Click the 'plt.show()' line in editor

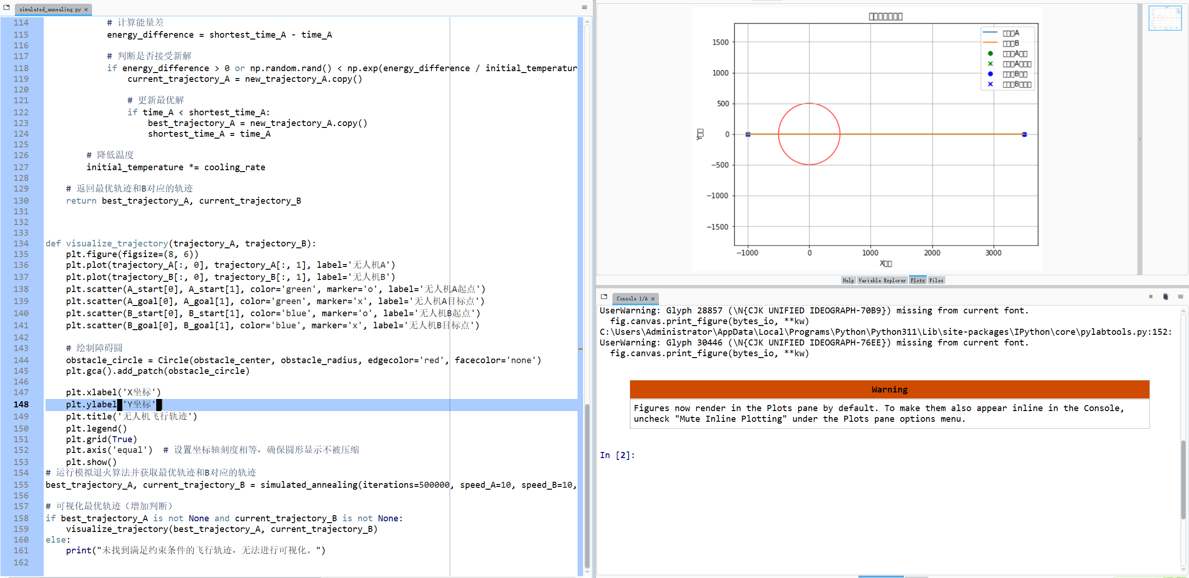91,462
